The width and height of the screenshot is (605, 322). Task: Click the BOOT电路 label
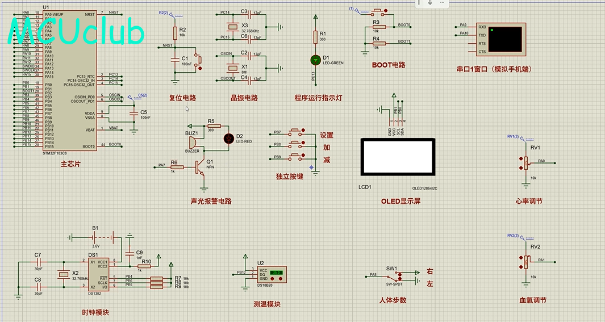coord(389,65)
